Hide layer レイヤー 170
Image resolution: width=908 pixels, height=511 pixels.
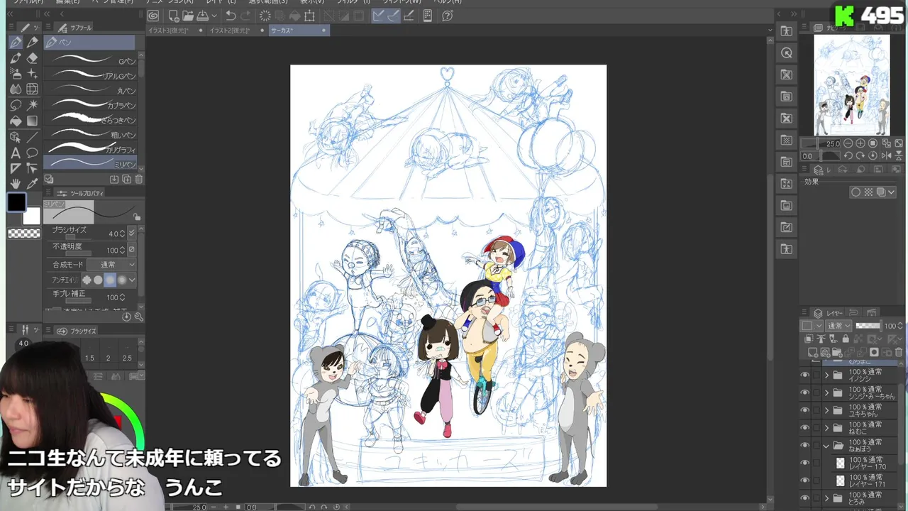(804, 463)
